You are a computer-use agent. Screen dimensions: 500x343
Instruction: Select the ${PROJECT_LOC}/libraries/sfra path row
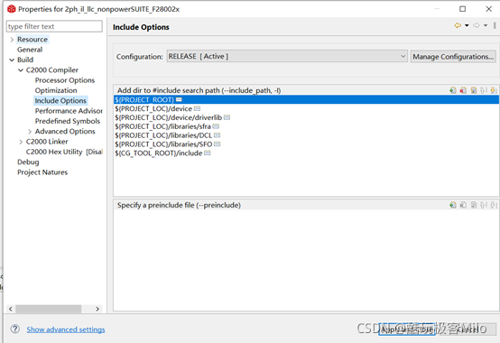(306, 126)
